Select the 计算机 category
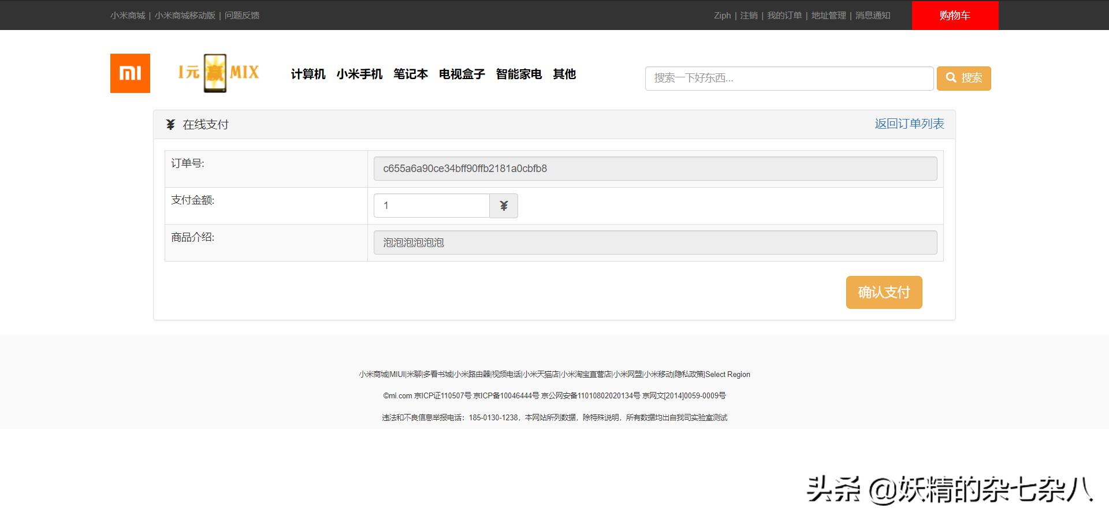Viewport: 1109px width, 519px height. (308, 74)
